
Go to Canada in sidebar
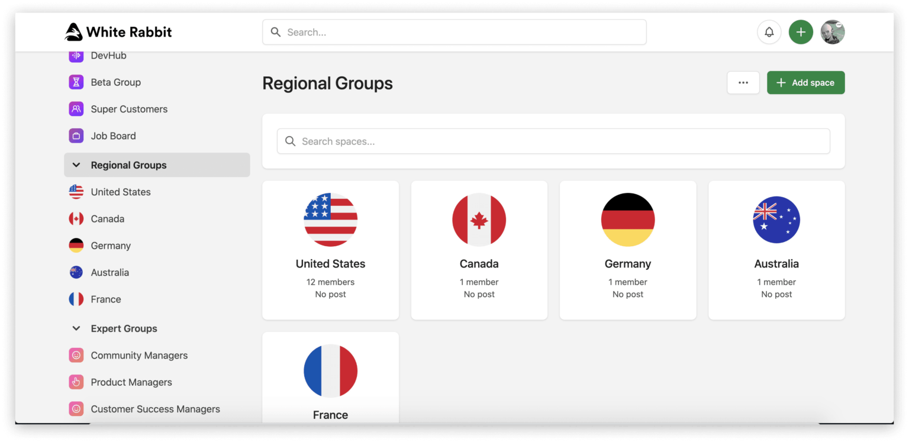coord(108,219)
